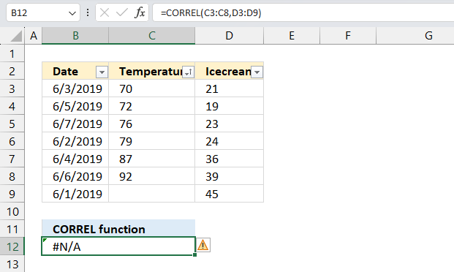
Task: Open the Date column filter dropdown
Action: (102, 72)
